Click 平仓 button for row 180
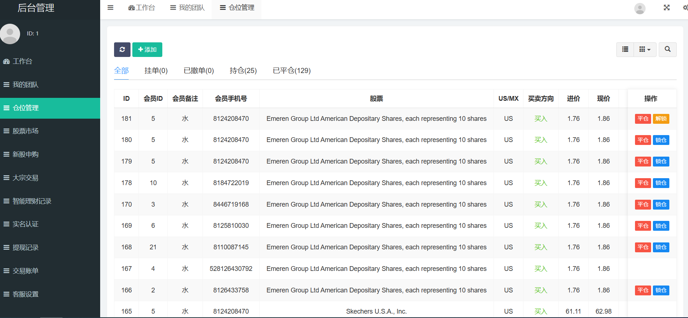688x318 pixels. click(643, 140)
